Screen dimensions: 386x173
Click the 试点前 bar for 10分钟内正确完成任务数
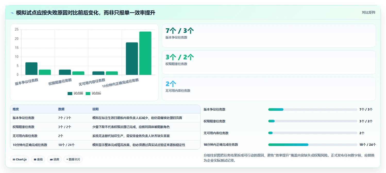point(132,59)
